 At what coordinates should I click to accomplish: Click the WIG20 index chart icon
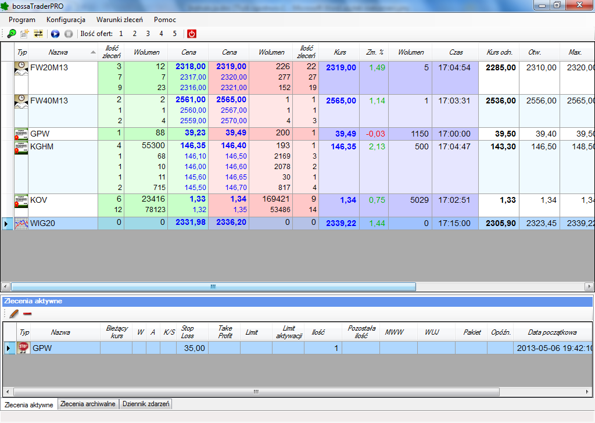tap(21, 224)
